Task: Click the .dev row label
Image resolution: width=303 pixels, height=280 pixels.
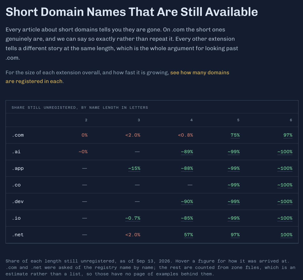Action: click(18, 201)
